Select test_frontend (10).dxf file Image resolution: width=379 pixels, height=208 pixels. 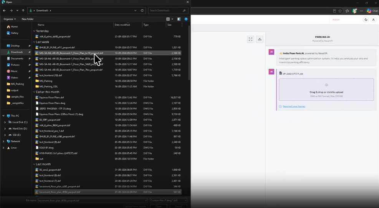click(108, 75)
